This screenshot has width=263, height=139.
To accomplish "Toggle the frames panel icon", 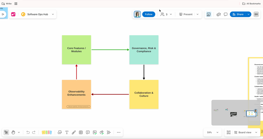I will click(229, 132).
